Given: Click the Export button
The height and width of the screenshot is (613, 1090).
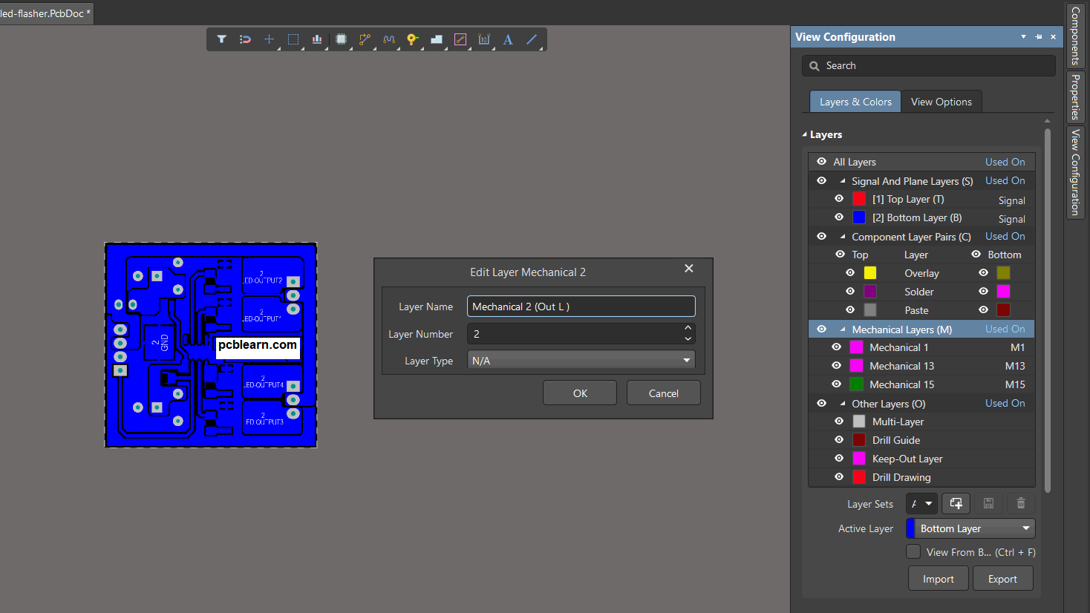Looking at the screenshot, I should 1002,579.
